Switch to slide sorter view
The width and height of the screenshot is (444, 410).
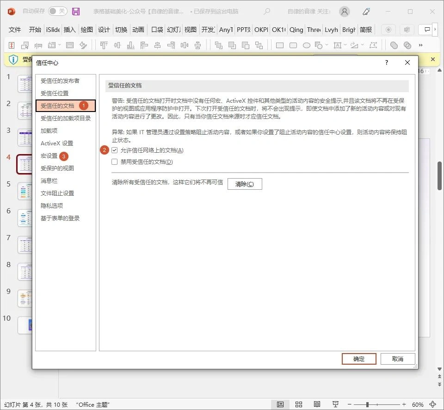(298, 404)
